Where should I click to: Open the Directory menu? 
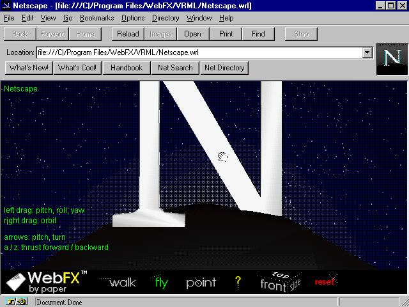tap(166, 18)
